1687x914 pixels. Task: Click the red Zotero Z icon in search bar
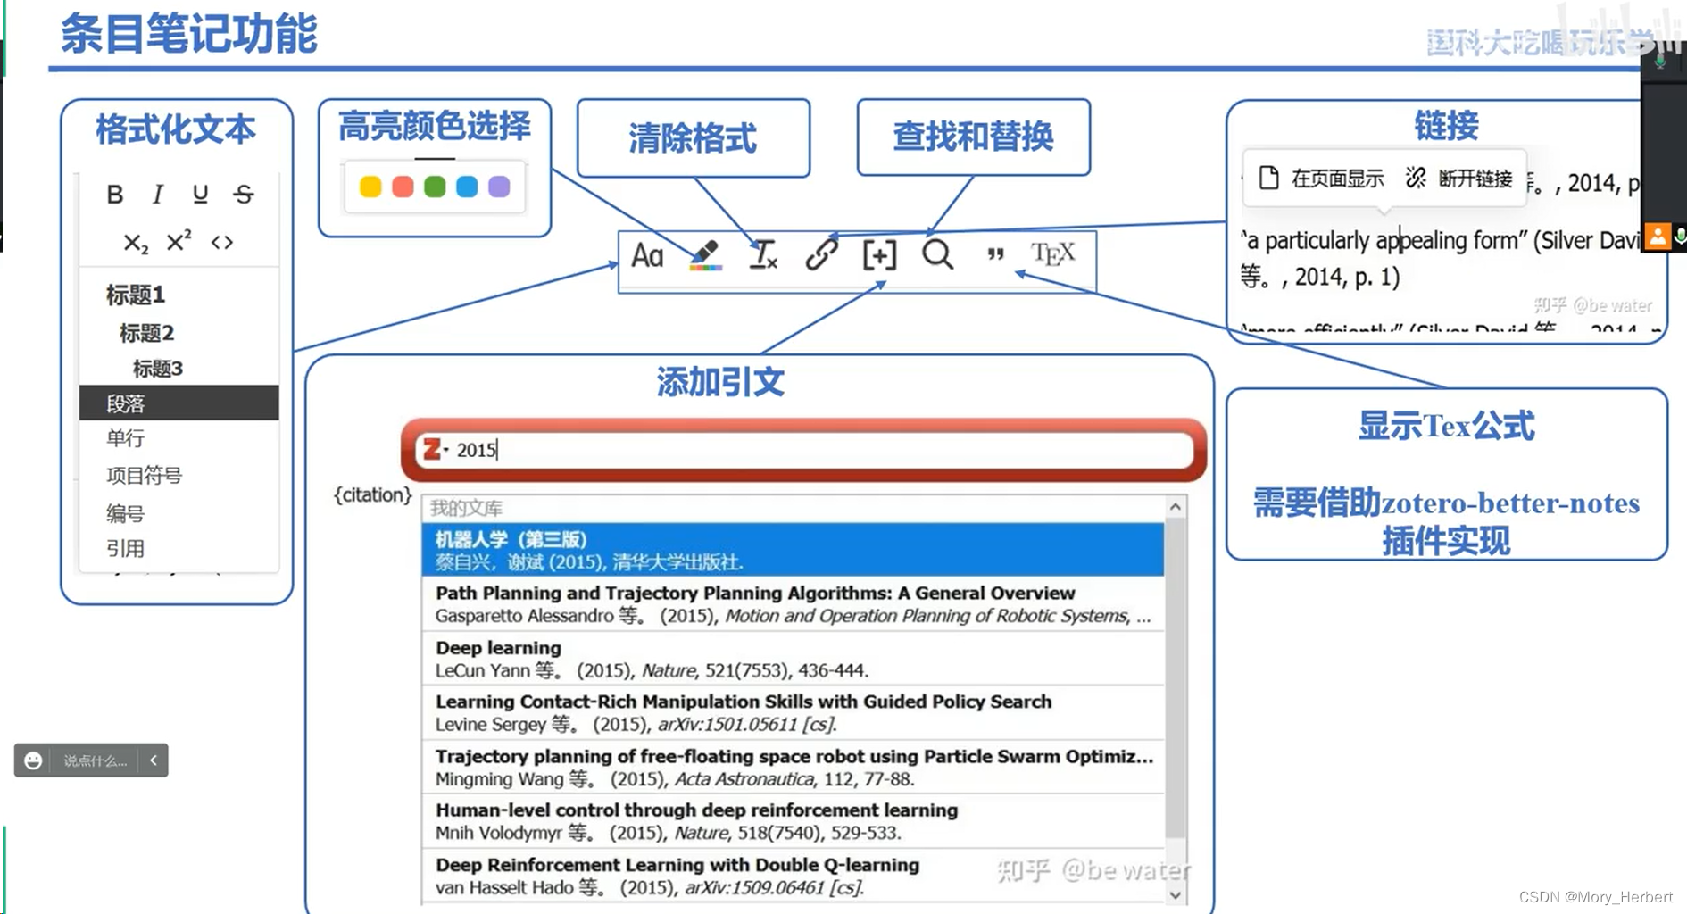[432, 449]
